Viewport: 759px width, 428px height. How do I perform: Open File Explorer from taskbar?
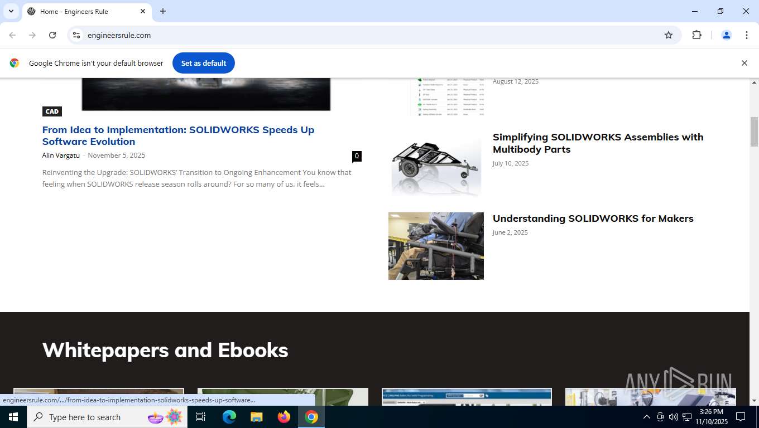(256, 417)
